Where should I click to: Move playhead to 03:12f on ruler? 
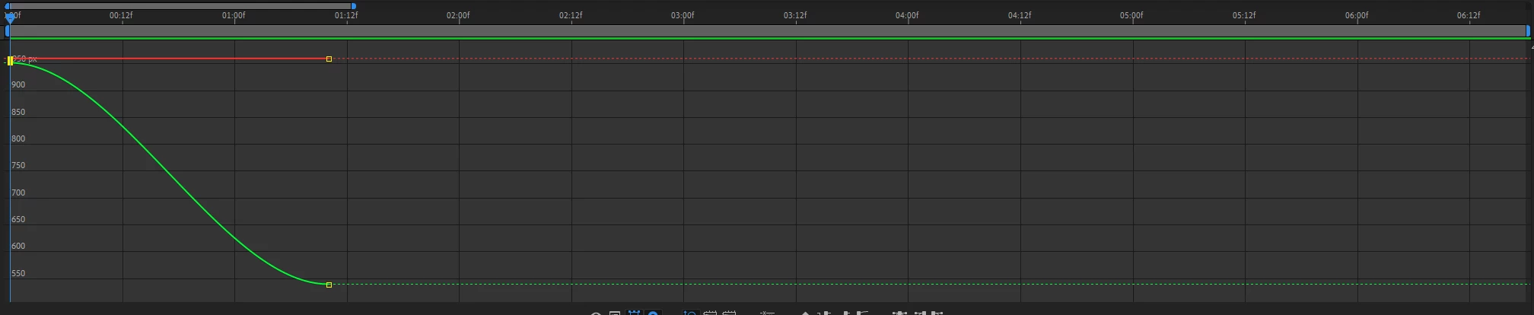(x=795, y=15)
